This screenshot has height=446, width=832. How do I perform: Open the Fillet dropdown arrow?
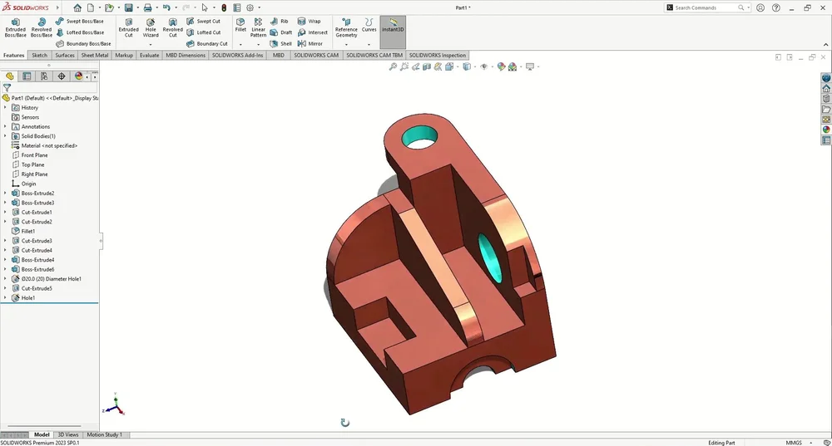(x=240, y=43)
